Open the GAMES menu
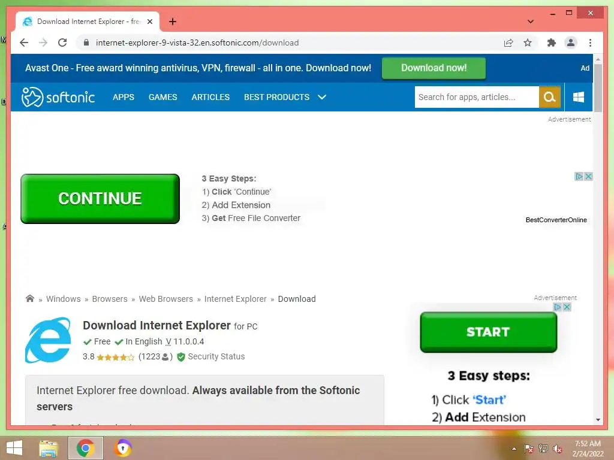 click(163, 97)
